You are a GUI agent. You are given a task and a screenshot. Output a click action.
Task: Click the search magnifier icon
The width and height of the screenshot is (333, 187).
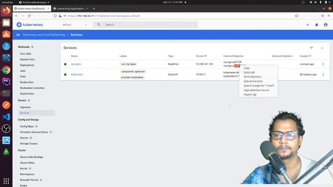[99, 24]
